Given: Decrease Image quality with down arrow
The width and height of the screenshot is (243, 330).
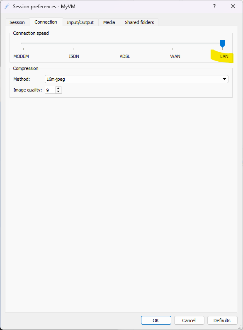Looking at the screenshot, I should [58, 92].
